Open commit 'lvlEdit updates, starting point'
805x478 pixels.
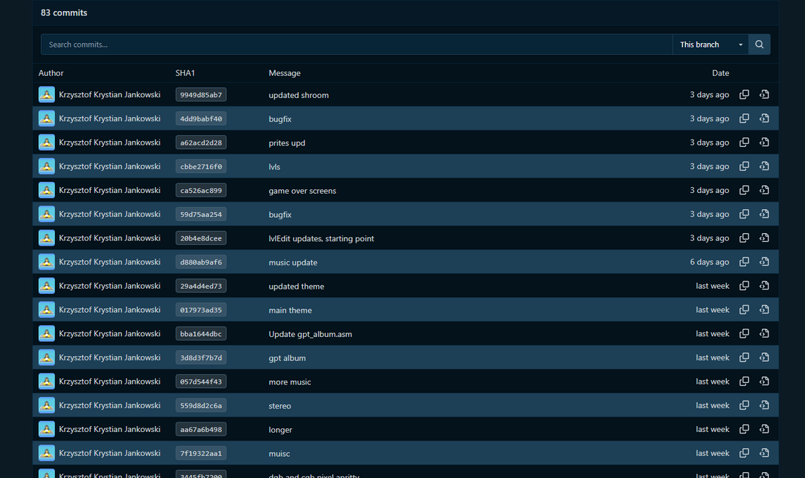pos(321,238)
